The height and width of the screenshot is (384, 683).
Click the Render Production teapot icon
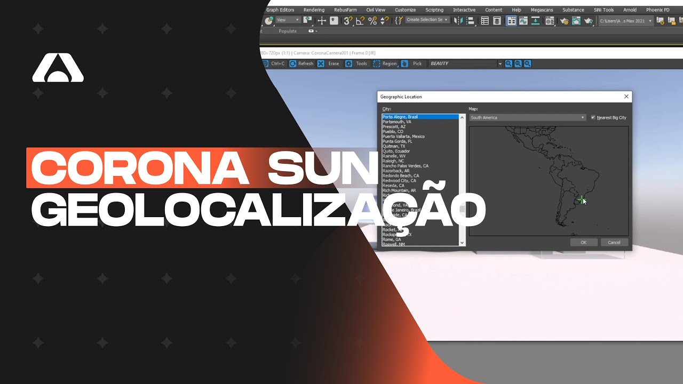pos(589,21)
